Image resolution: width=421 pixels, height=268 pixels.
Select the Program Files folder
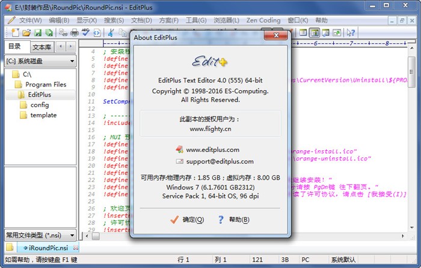click(40, 85)
